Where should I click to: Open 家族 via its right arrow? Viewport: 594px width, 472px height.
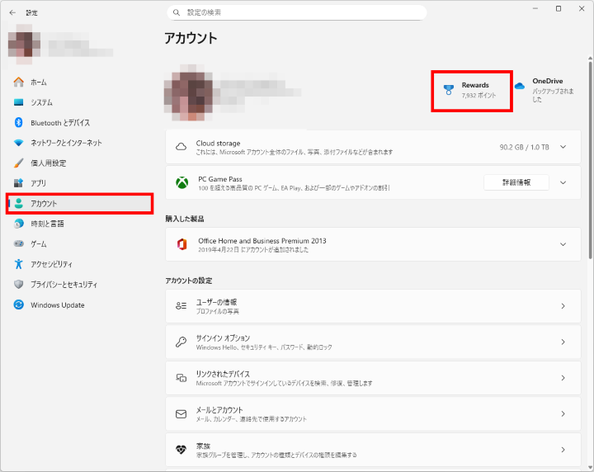pyautogui.click(x=563, y=450)
